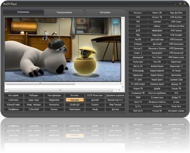The height and width of the screenshot is (153, 190).
Task: Click the bottom horizontal scrollbar left arrow
Action: [6, 90]
